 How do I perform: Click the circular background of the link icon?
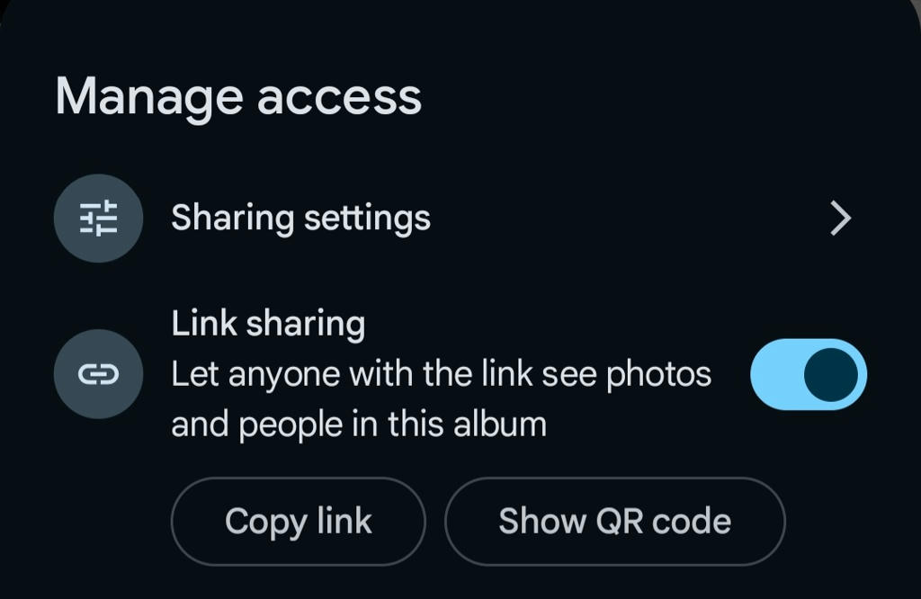pyautogui.click(x=98, y=374)
